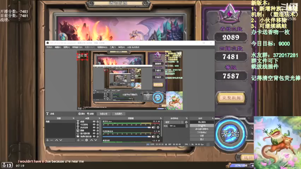Remove the selected scene with the minus icon
The width and height of the screenshot is (301, 169).
pyautogui.click(x=52, y=140)
